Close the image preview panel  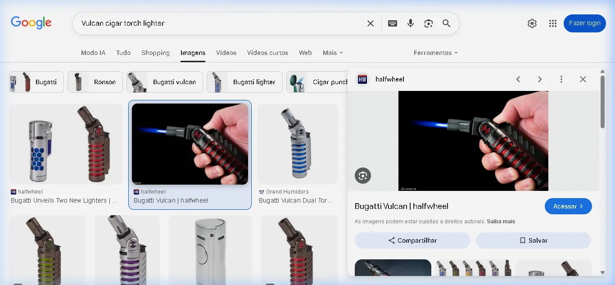[583, 79]
